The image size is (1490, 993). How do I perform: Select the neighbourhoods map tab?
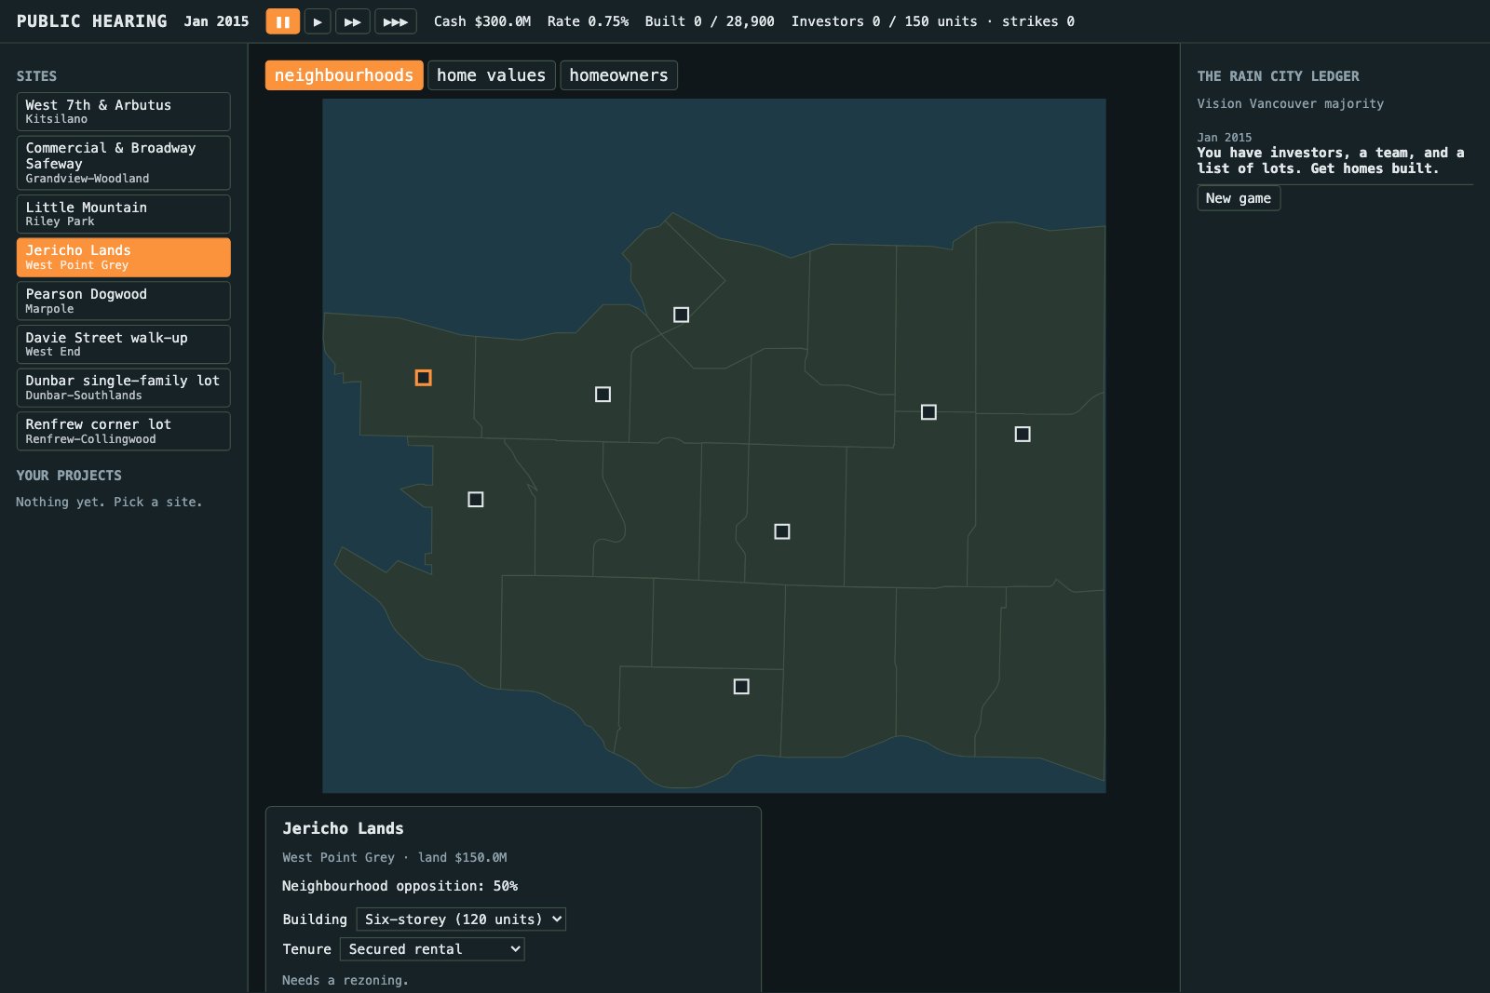click(x=344, y=75)
